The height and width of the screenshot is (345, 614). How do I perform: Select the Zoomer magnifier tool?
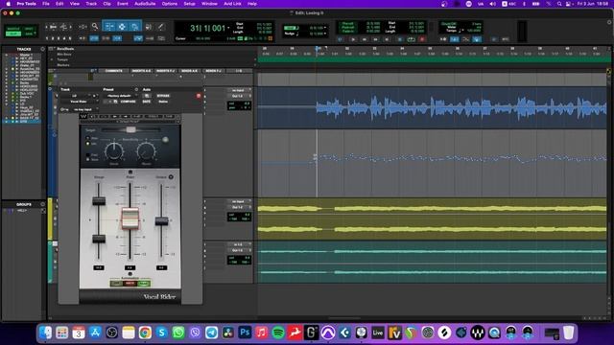(x=95, y=27)
